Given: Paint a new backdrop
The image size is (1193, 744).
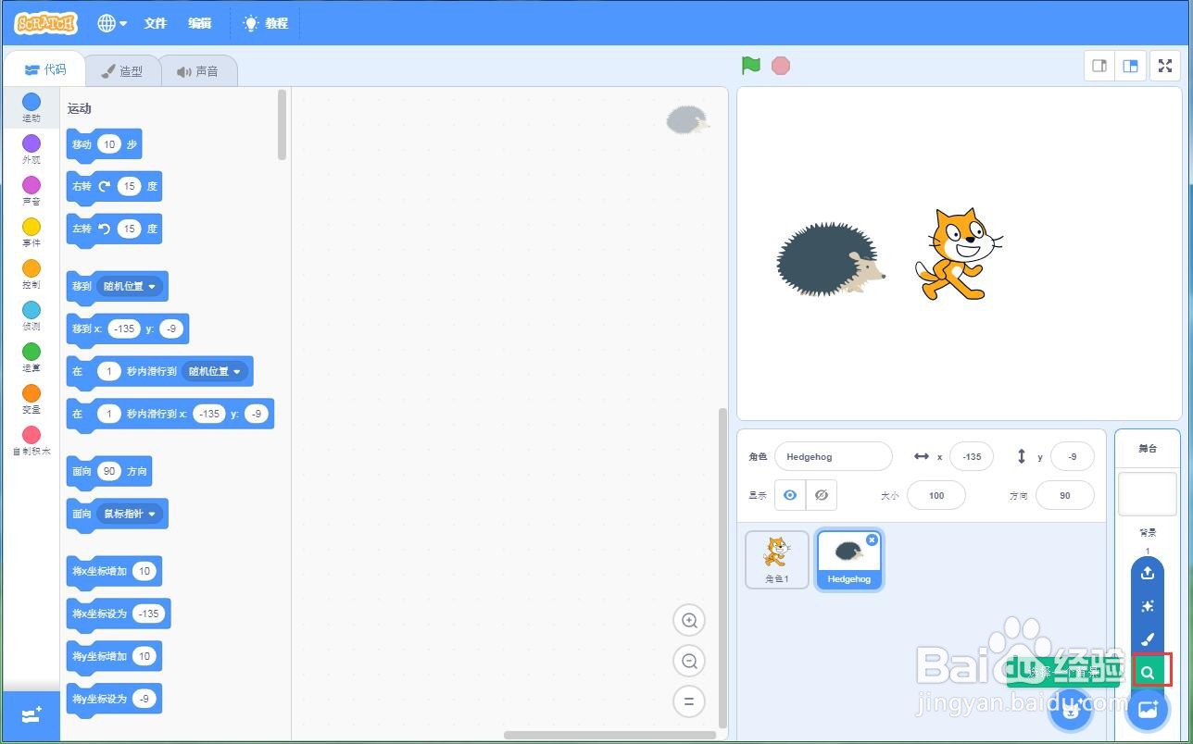Looking at the screenshot, I should point(1148,639).
